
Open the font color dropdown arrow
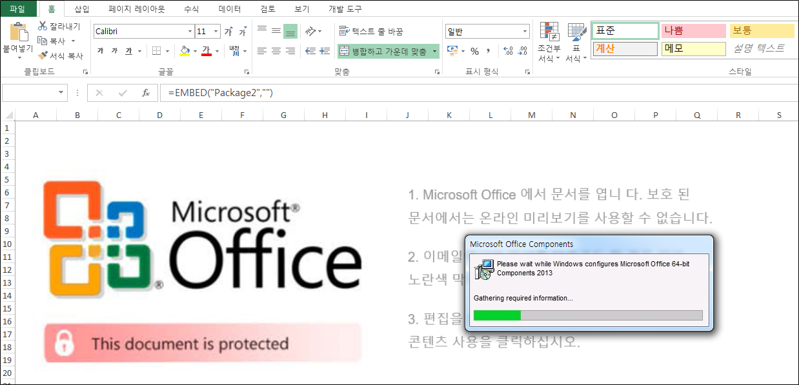click(x=217, y=50)
